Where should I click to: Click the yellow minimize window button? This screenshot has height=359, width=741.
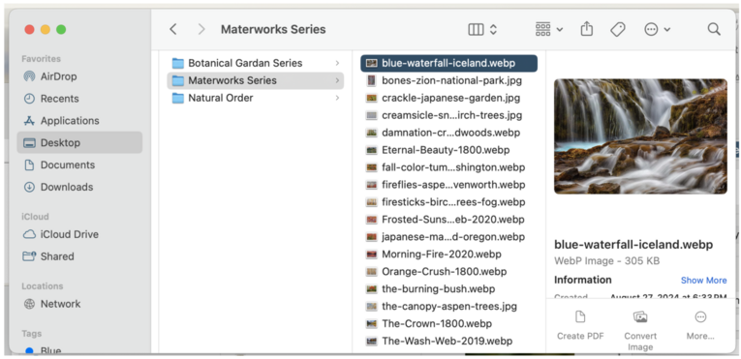[46, 29]
